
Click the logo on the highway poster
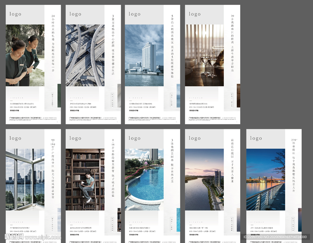pos(75,14)
